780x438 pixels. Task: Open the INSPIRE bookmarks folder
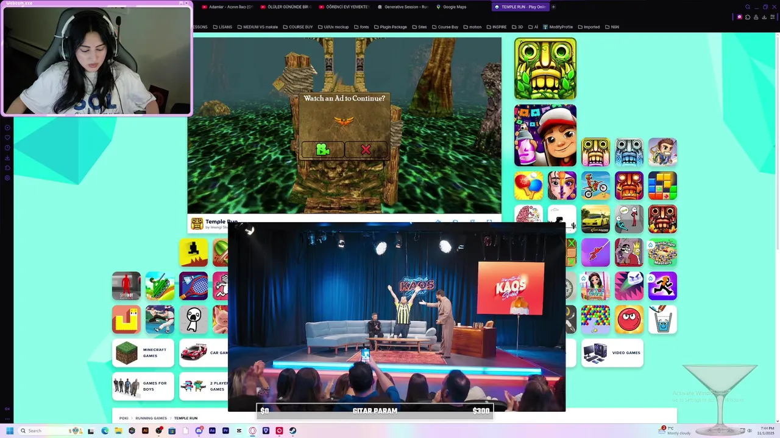pyautogui.click(x=496, y=27)
